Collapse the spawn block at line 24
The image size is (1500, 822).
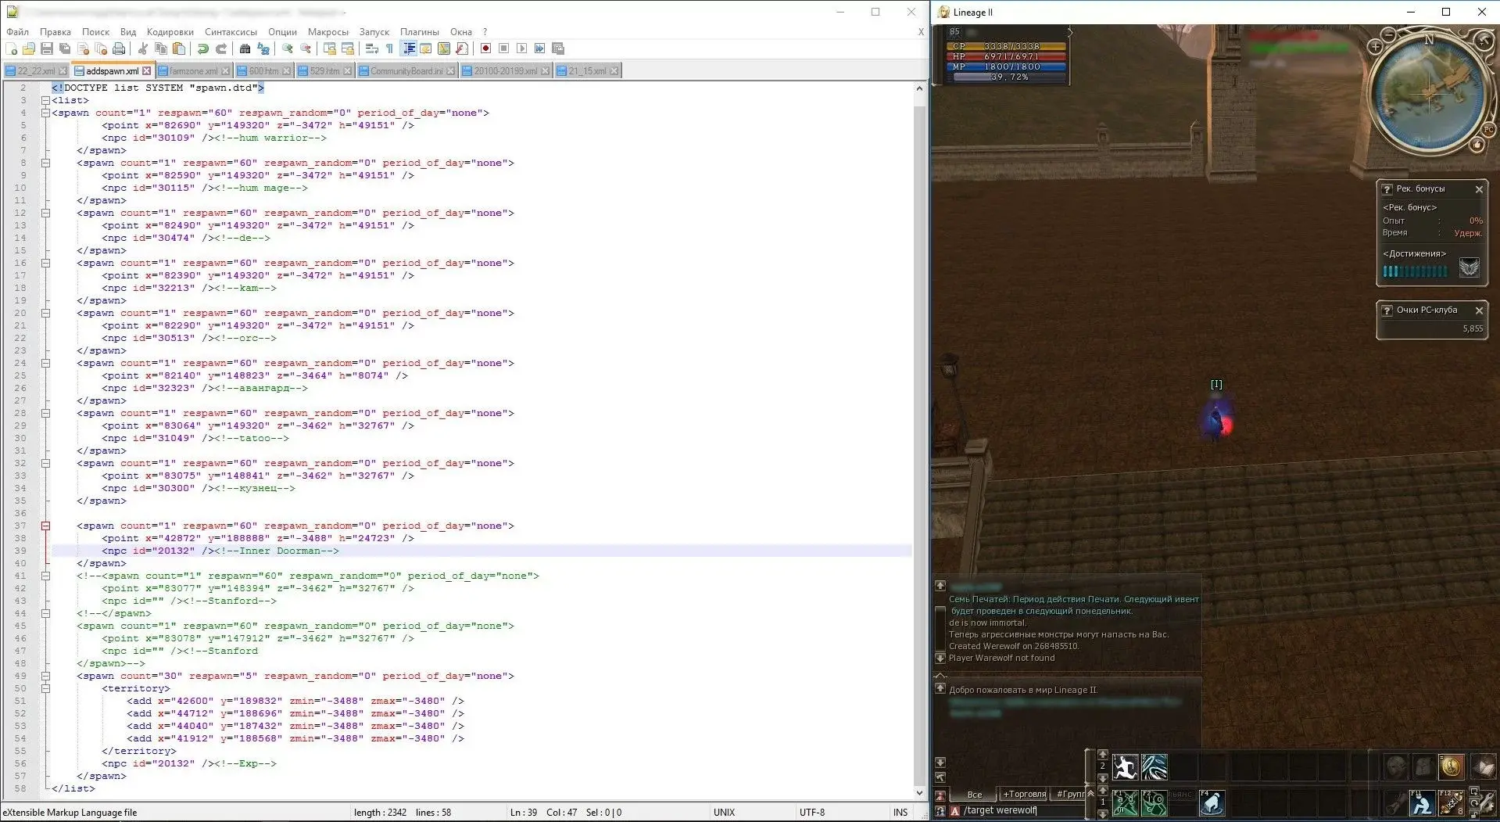45,363
